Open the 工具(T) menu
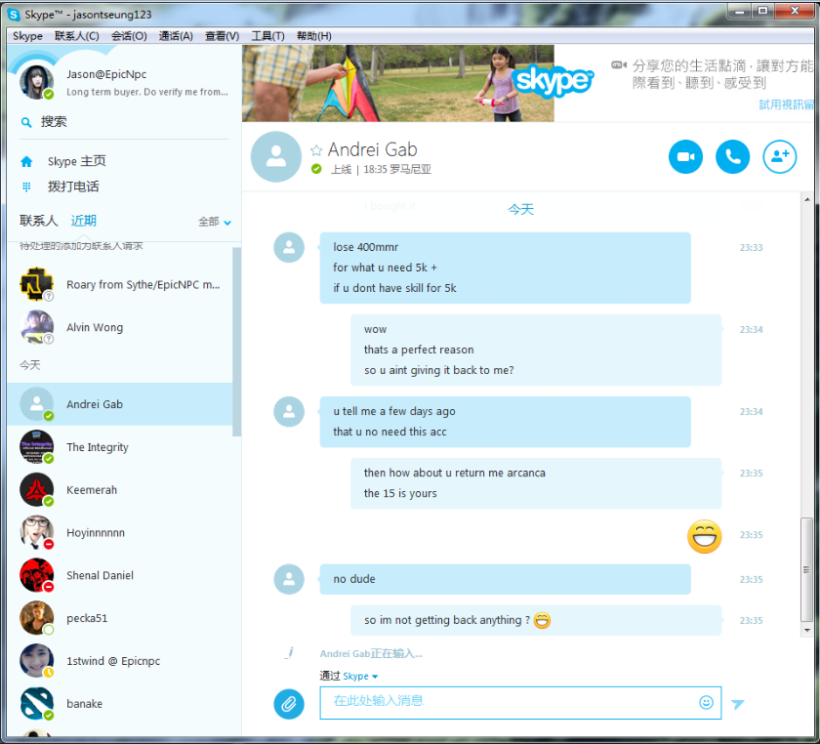820x744 pixels. pyautogui.click(x=267, y=36)
